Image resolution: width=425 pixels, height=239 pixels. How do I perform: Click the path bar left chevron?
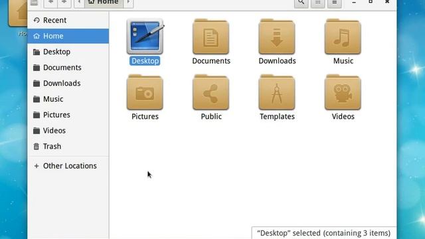[79, 3]
